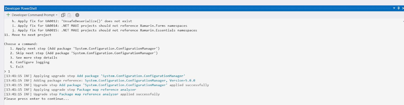Screen dimensions: 404x105
Task: Click option '1. Apply next step' line
Action: tap(85, 49)
